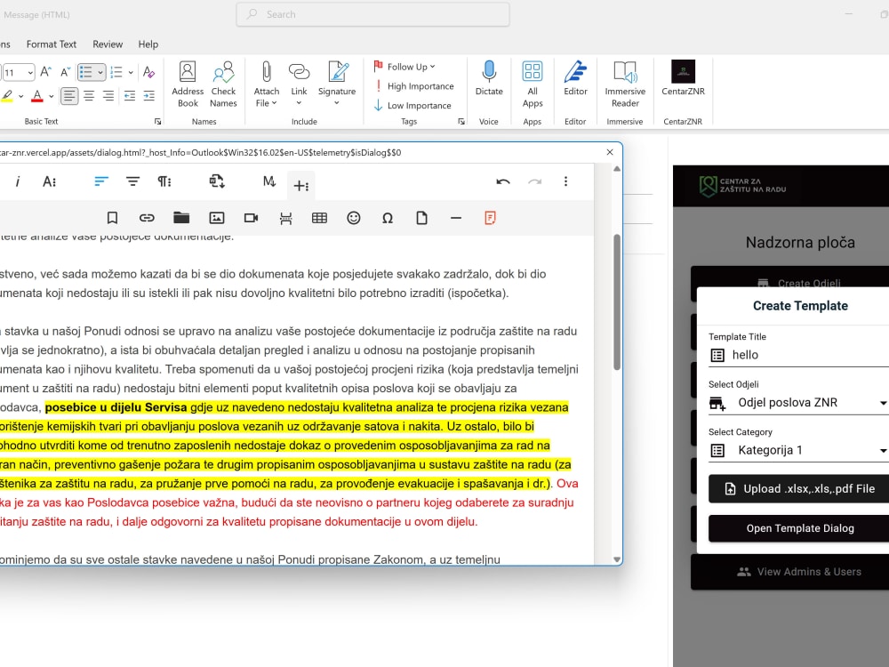The height and width of the screenshot is (667, 889).
Task: Click View Admins & Users button
Action: click(x=789, y=572)
